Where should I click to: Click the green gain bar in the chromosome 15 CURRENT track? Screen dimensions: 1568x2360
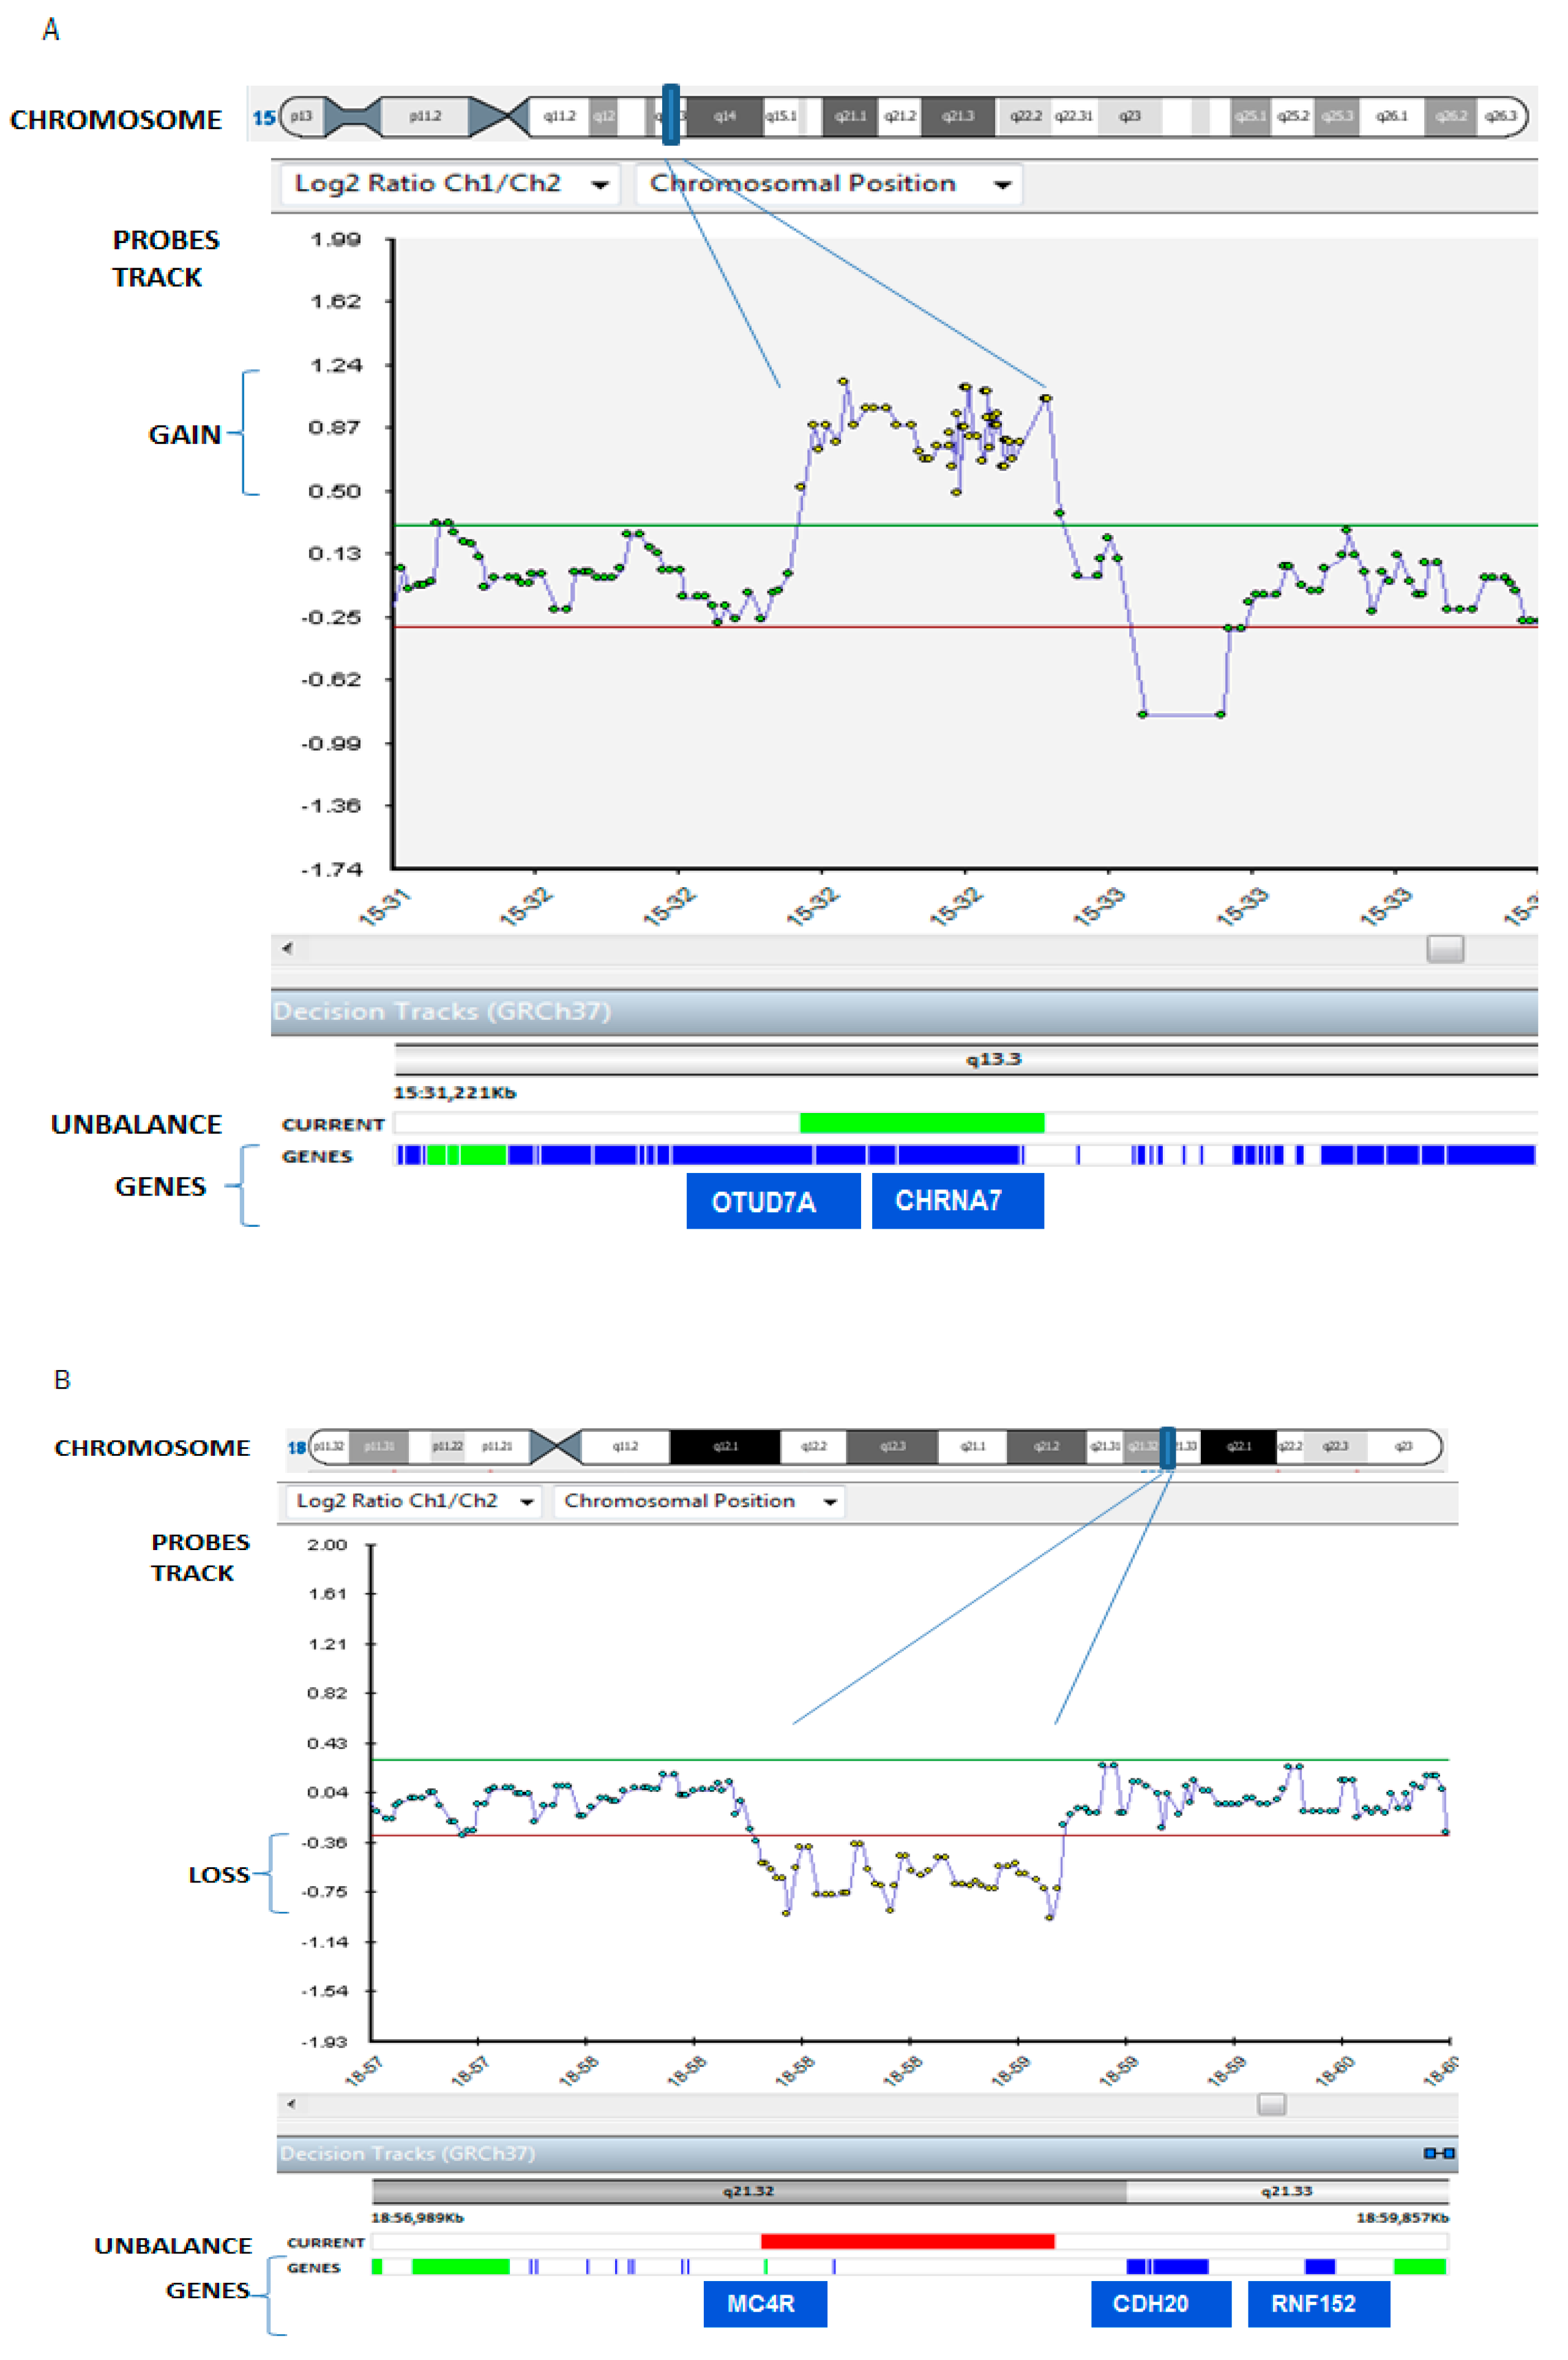921,1123
